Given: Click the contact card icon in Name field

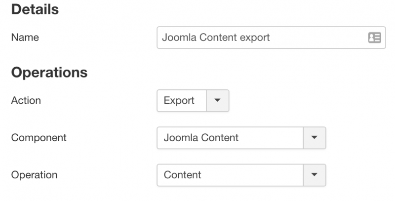Looking at the screenshot, I should tap(374, 38).
